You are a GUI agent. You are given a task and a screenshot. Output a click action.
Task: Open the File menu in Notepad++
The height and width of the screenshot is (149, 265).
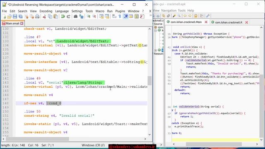[x=5, y=11]
